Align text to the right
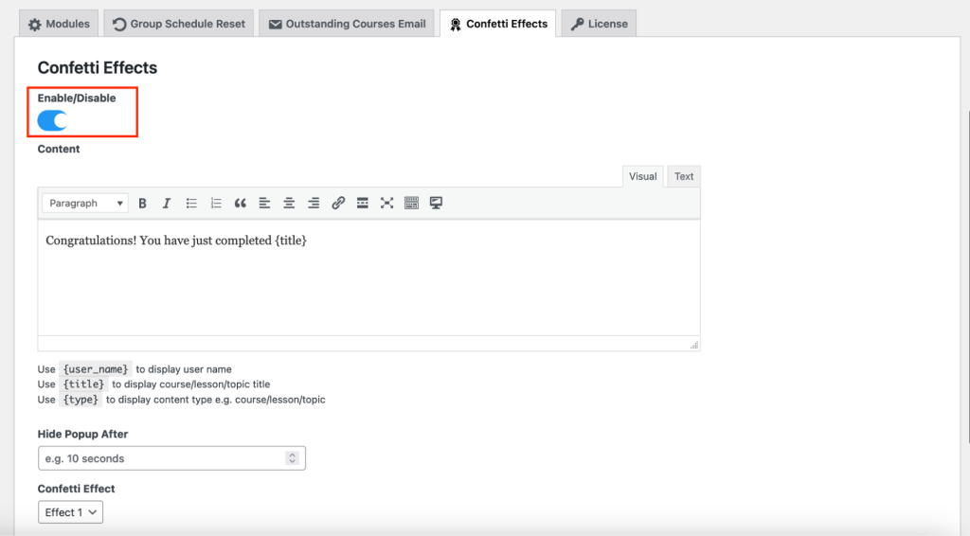The image size is (970, 536). click(x=314, y=203)
